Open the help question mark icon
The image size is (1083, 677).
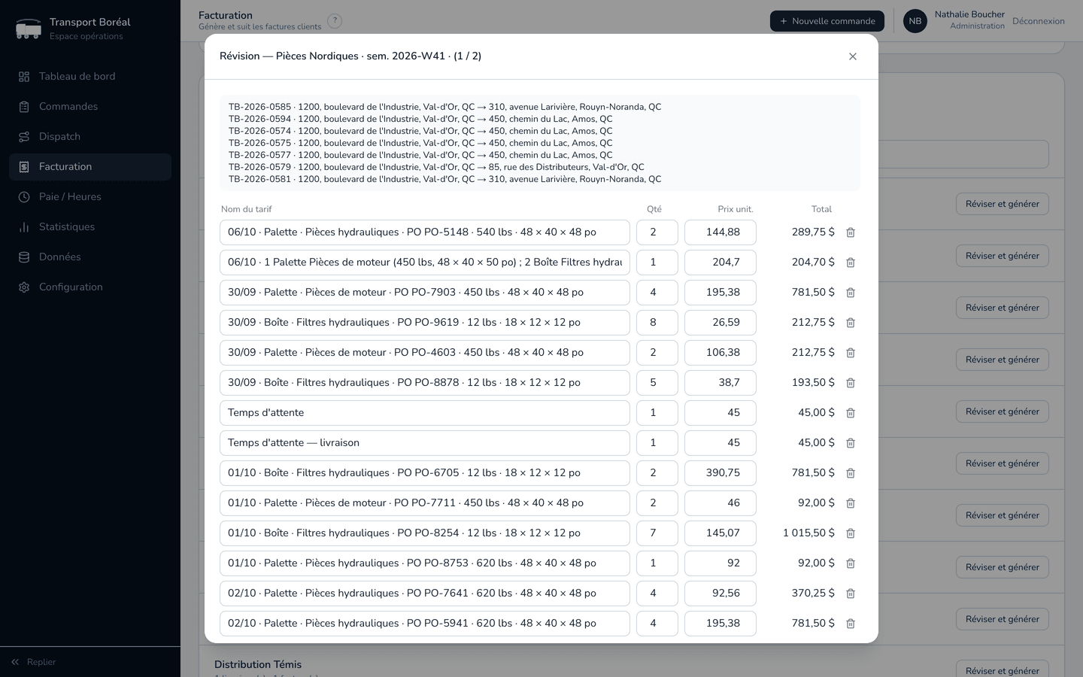335,21
